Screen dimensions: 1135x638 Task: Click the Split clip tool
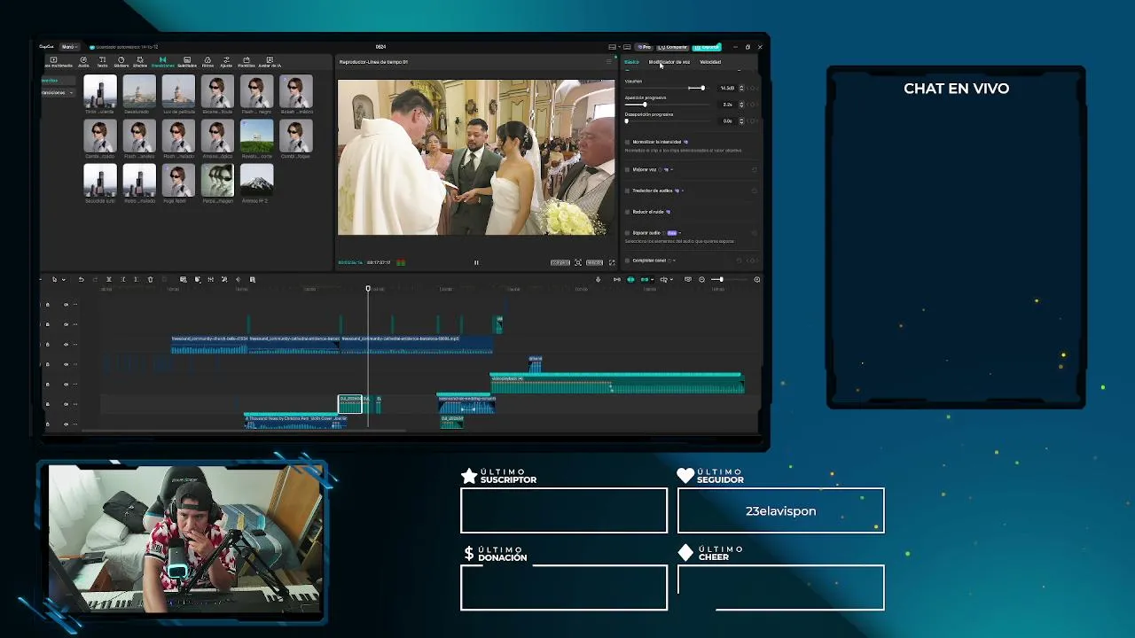click(x=109, y=280)
